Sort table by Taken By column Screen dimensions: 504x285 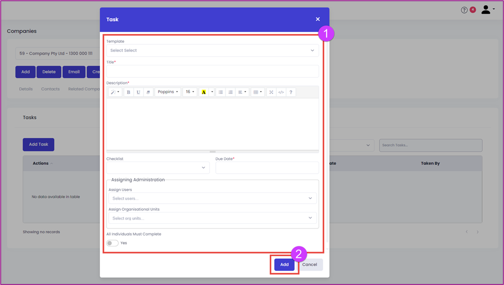[430, 163]
